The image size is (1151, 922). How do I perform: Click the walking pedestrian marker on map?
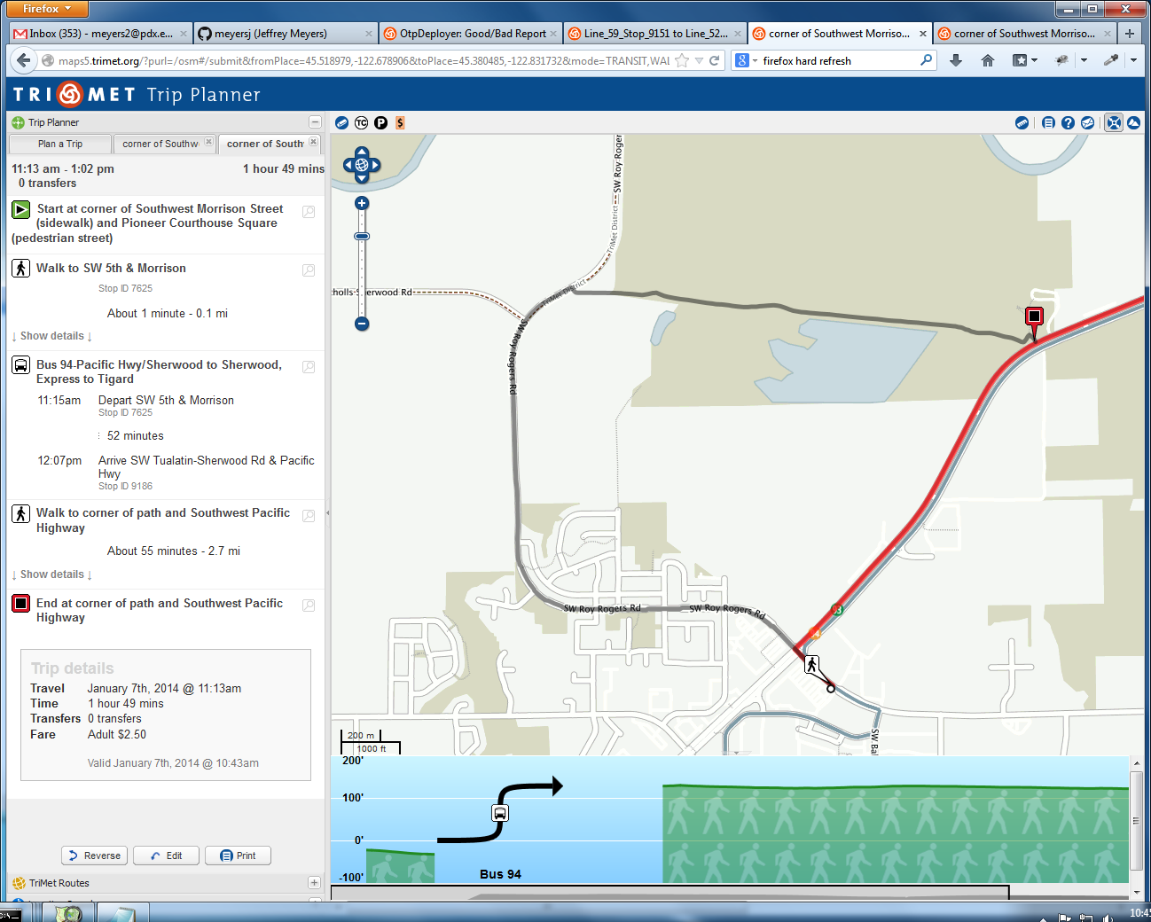[x=811, y=664]
